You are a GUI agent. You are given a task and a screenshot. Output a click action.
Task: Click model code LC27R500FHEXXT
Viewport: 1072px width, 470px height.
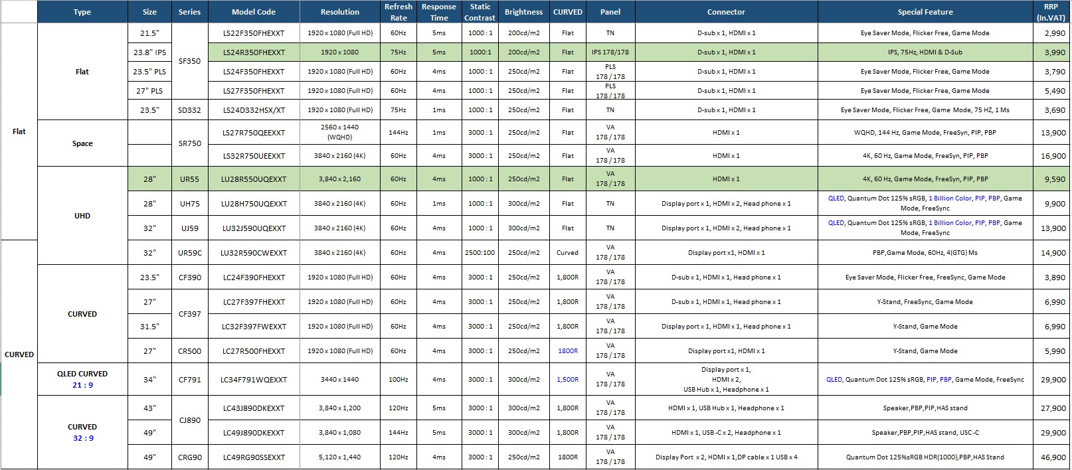click(x=254, y=351)
